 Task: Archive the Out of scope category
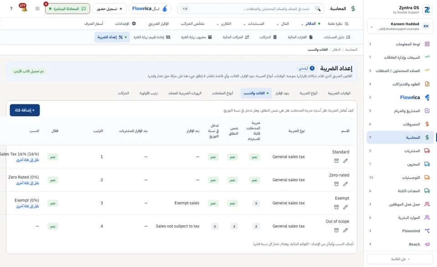coord(336,230)
